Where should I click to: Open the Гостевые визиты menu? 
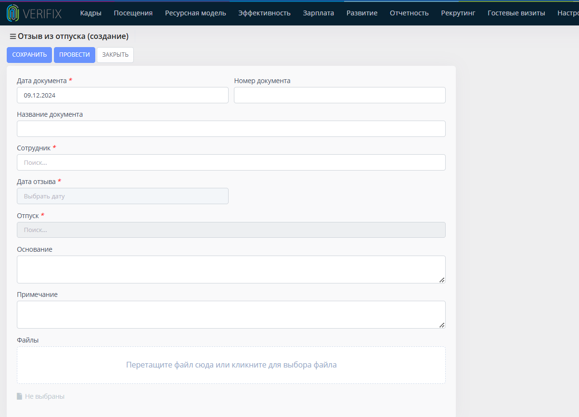[x=516, y=13]
